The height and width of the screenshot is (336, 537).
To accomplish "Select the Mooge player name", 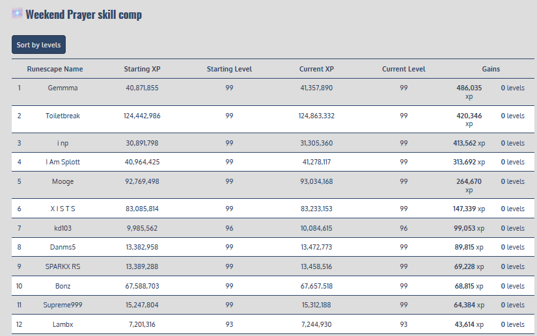I will (x=62, y=181).
